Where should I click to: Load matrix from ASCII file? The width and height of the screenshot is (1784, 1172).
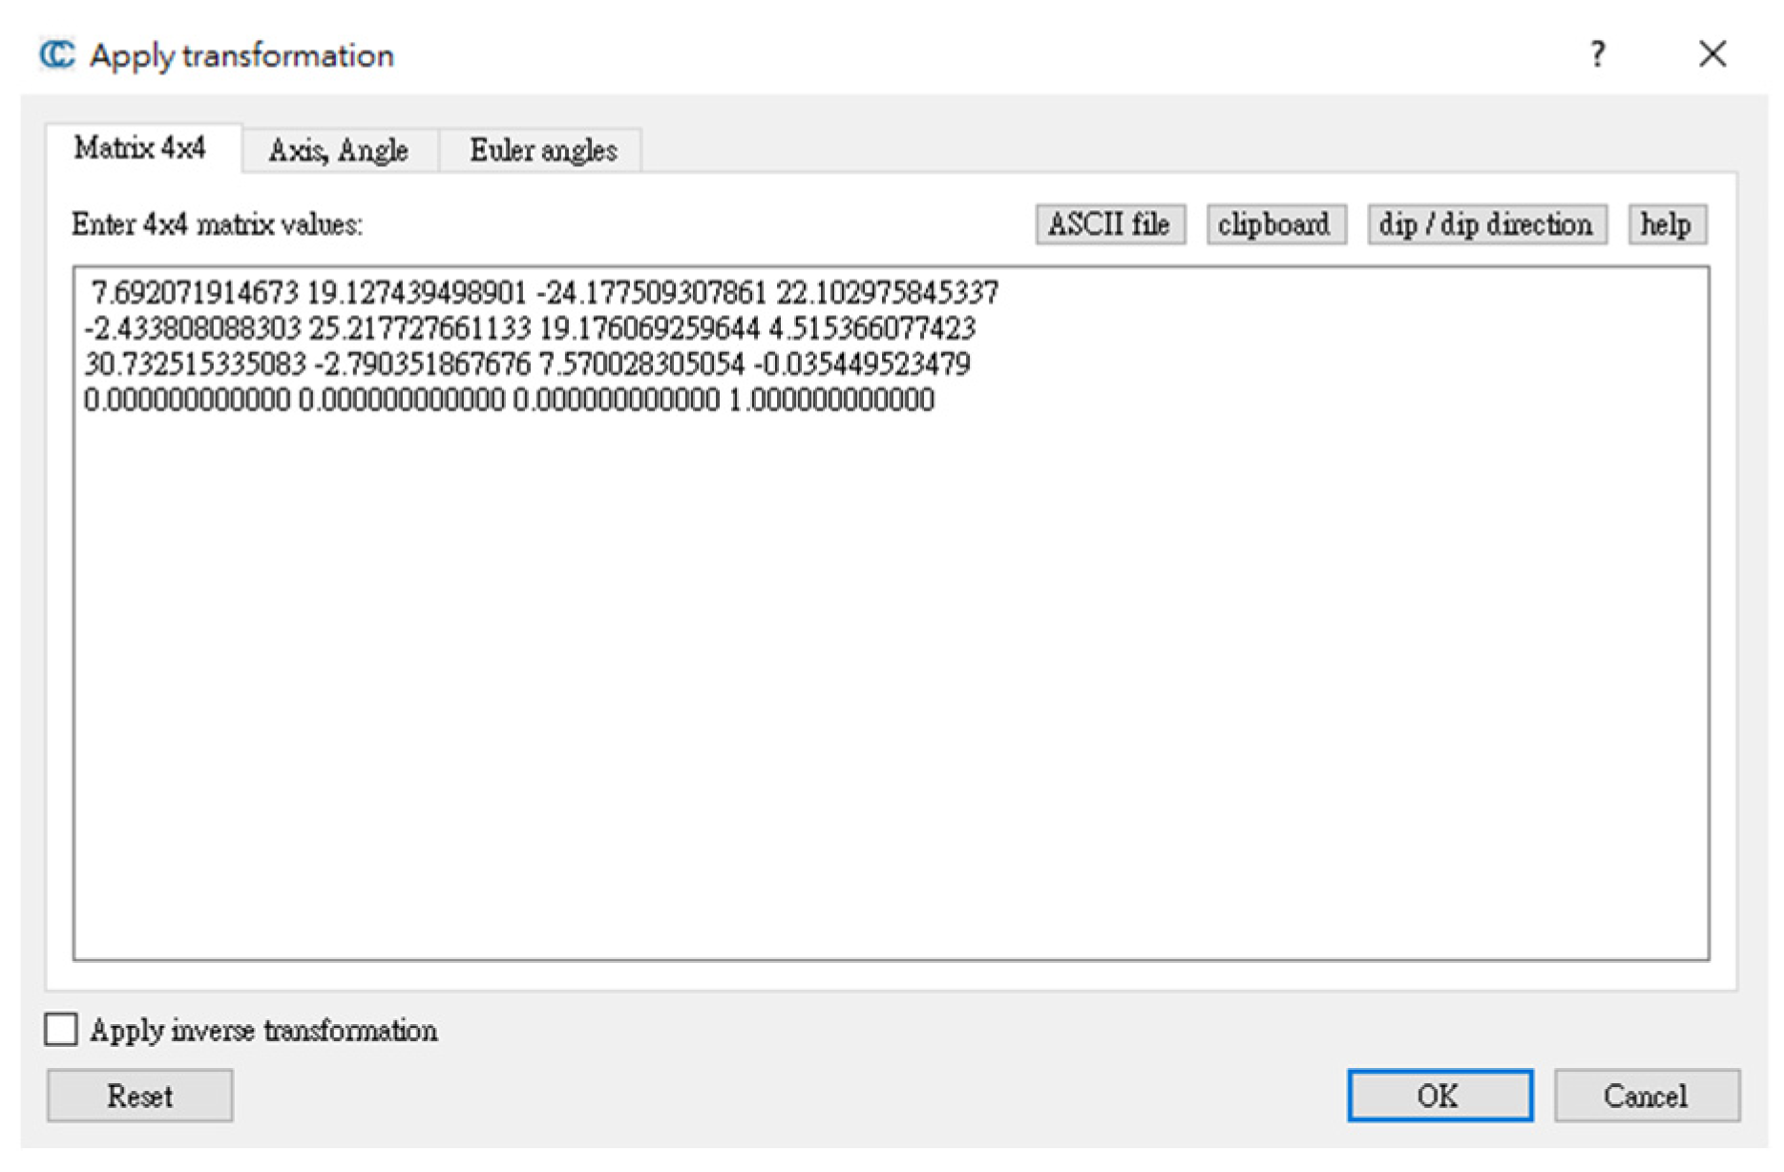1109,224
